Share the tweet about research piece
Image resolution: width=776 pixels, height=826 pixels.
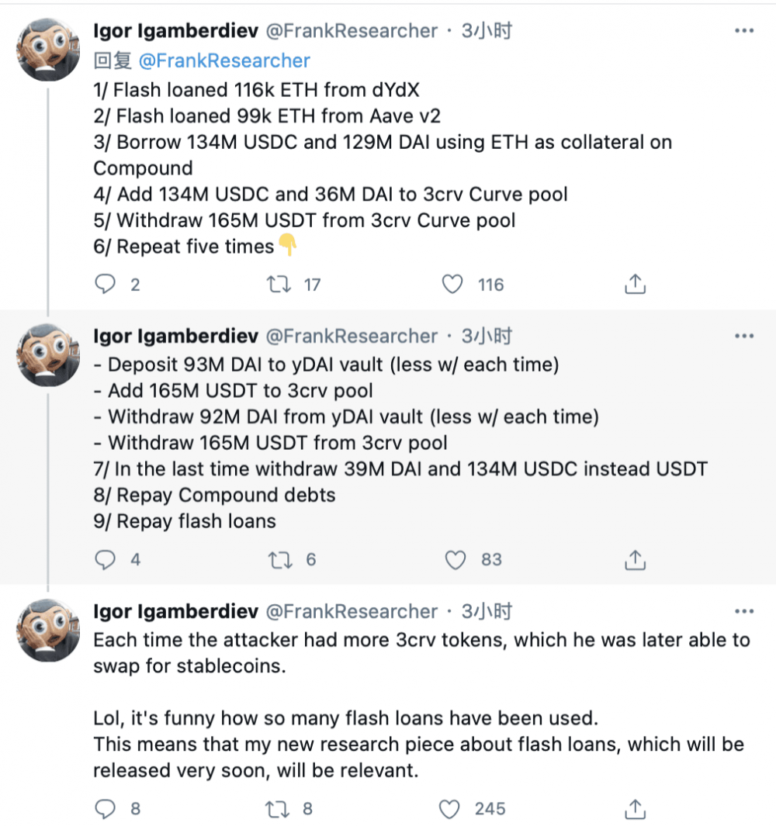coord(635,809)
